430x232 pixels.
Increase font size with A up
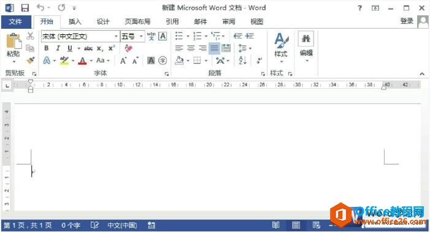click(x=123, y=61)
